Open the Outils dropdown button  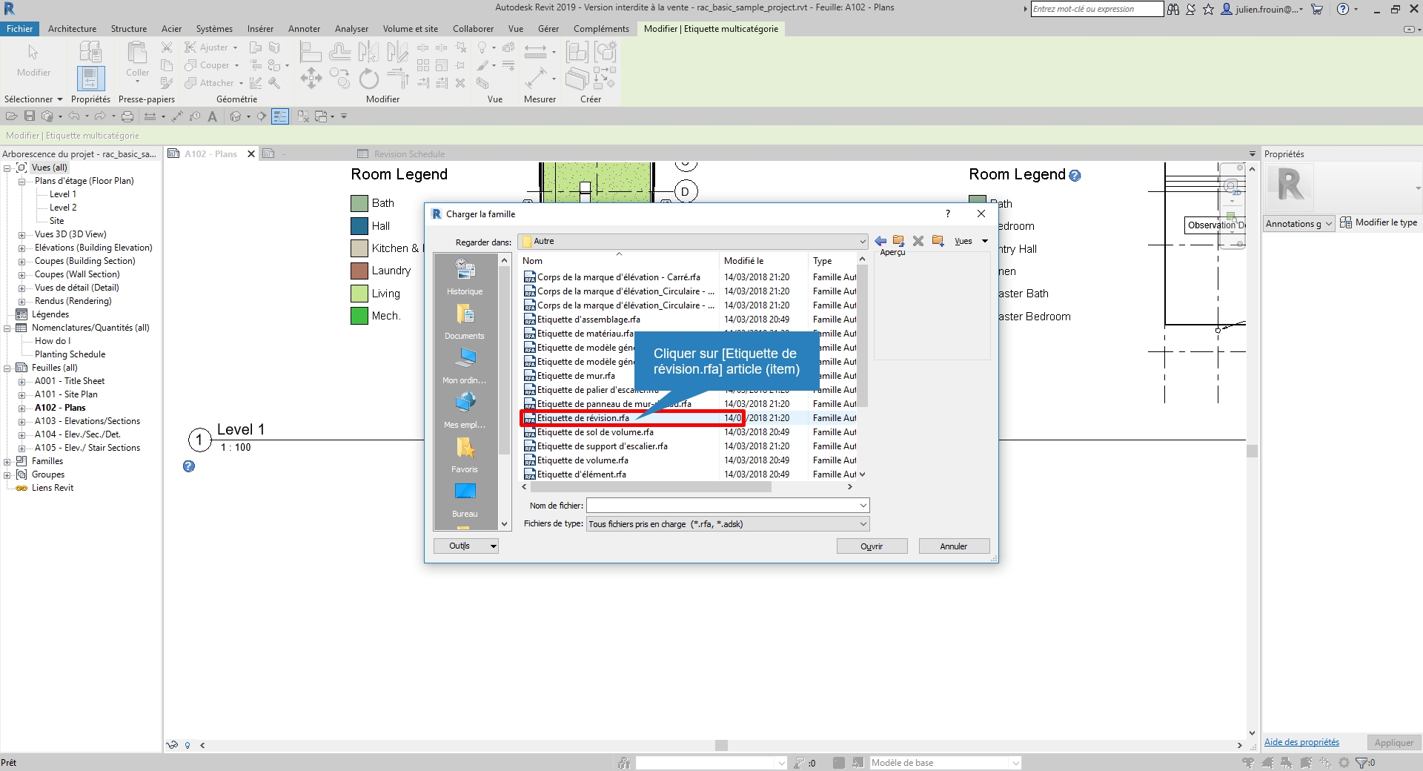465,546
